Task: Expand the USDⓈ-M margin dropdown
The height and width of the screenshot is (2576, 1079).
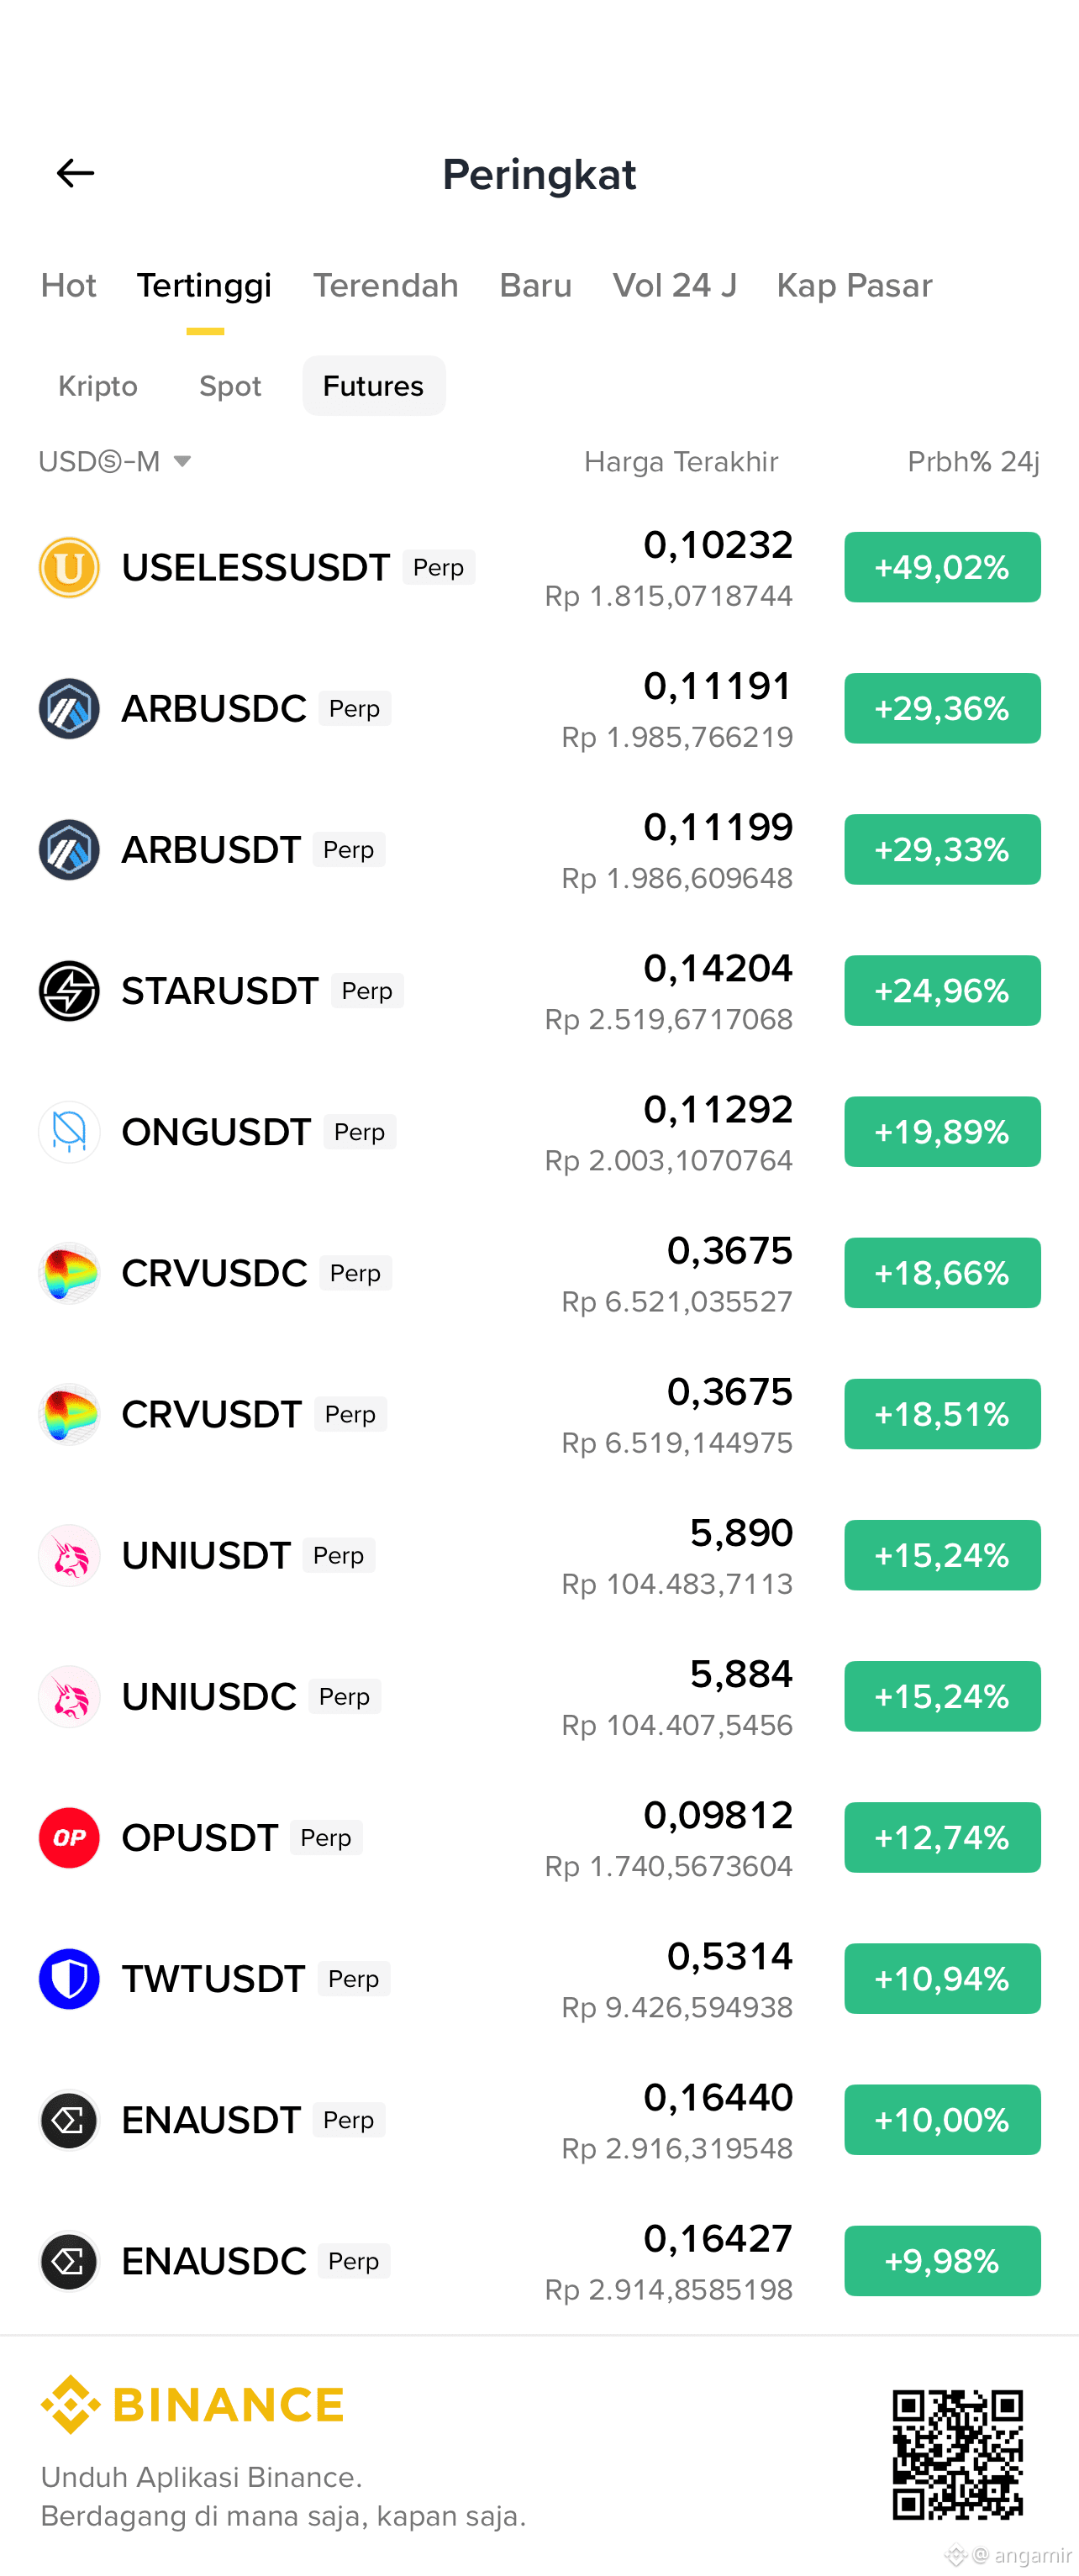Action: click(115, 461)
